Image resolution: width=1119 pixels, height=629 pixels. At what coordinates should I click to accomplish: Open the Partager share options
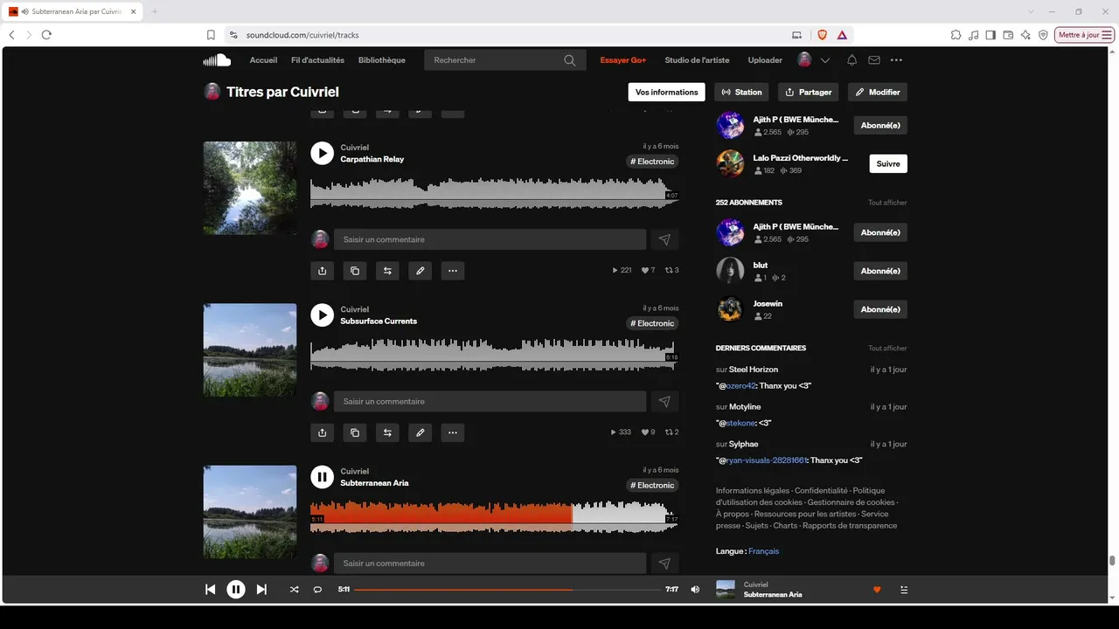pyautogui.click(x=808, y=92)
